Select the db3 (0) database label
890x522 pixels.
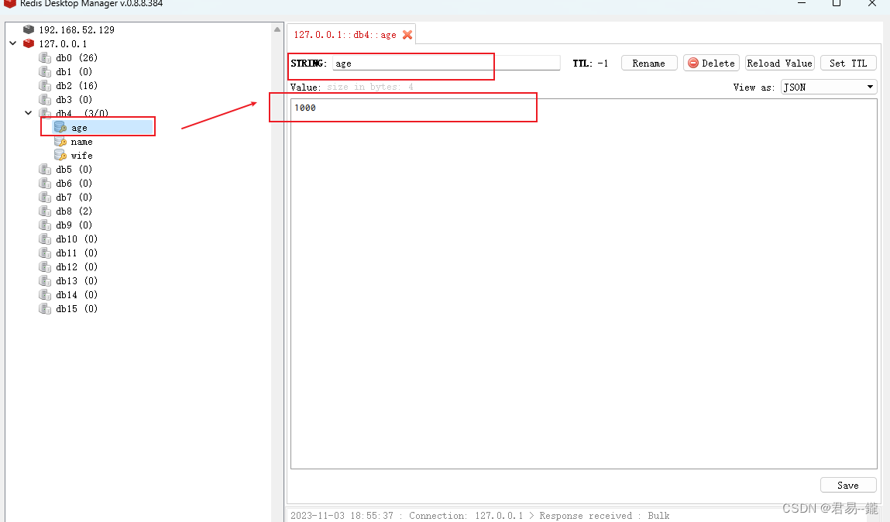click(x=74, y=99)
